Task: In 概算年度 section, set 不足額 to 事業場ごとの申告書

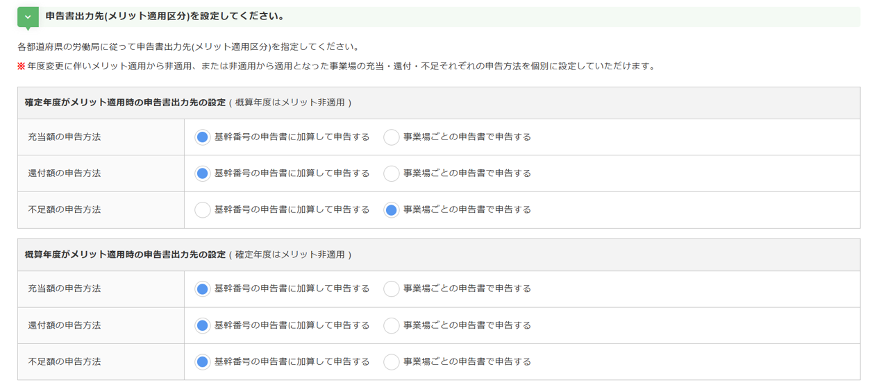Action: tap(392, 361)
